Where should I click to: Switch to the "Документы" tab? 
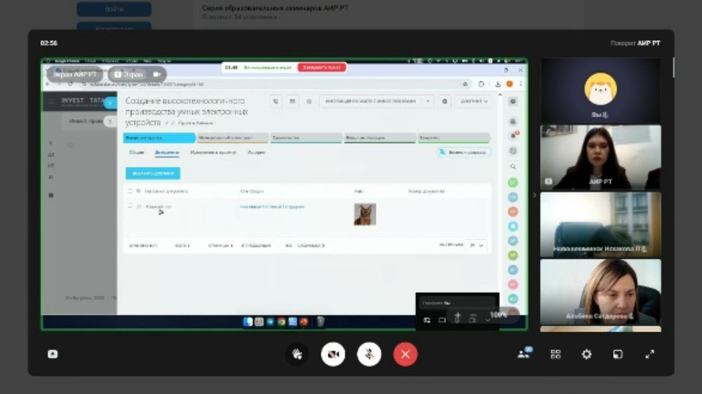pos(167,152)
